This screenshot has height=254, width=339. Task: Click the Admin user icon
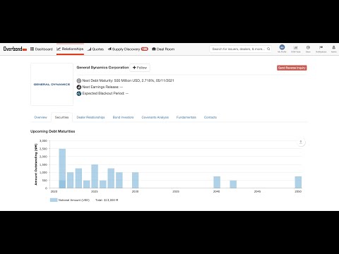pos(333,47)
